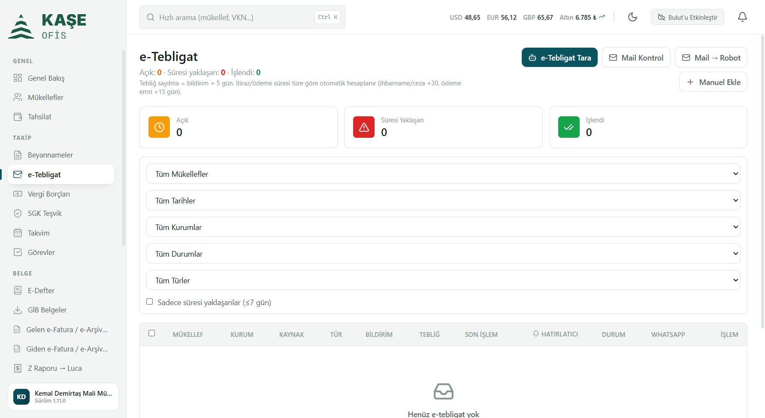Click the search magnifier icon
765x418 pixels.
tap(151, 18)
